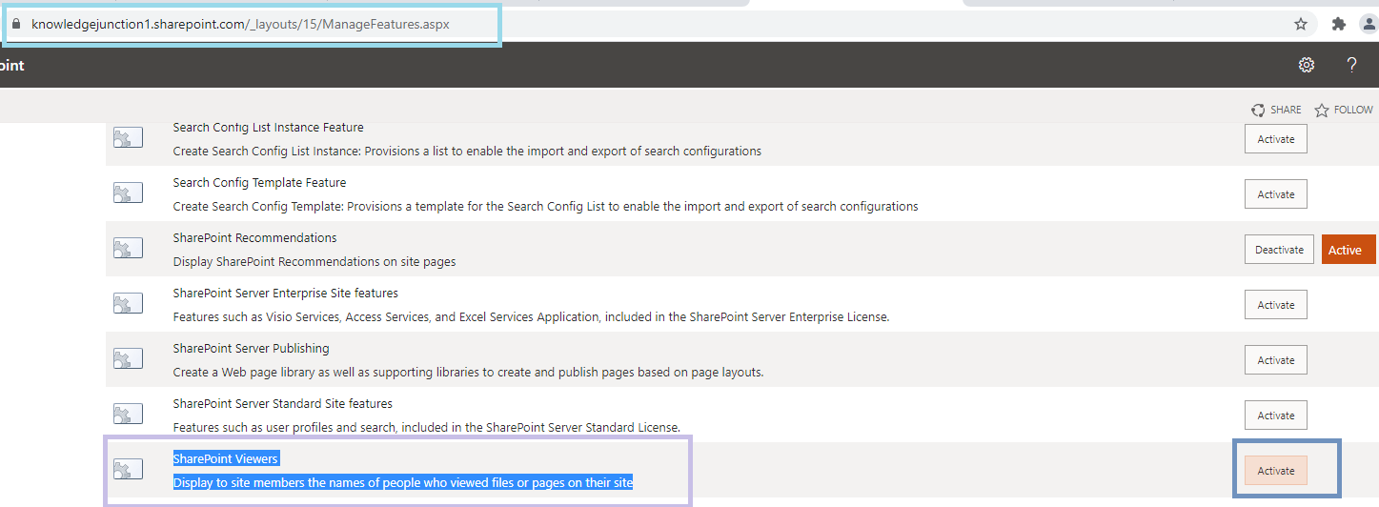The image size is (1379, 507).
Task: Activate the SharePoint Viewers feature
Action: 1276,471
